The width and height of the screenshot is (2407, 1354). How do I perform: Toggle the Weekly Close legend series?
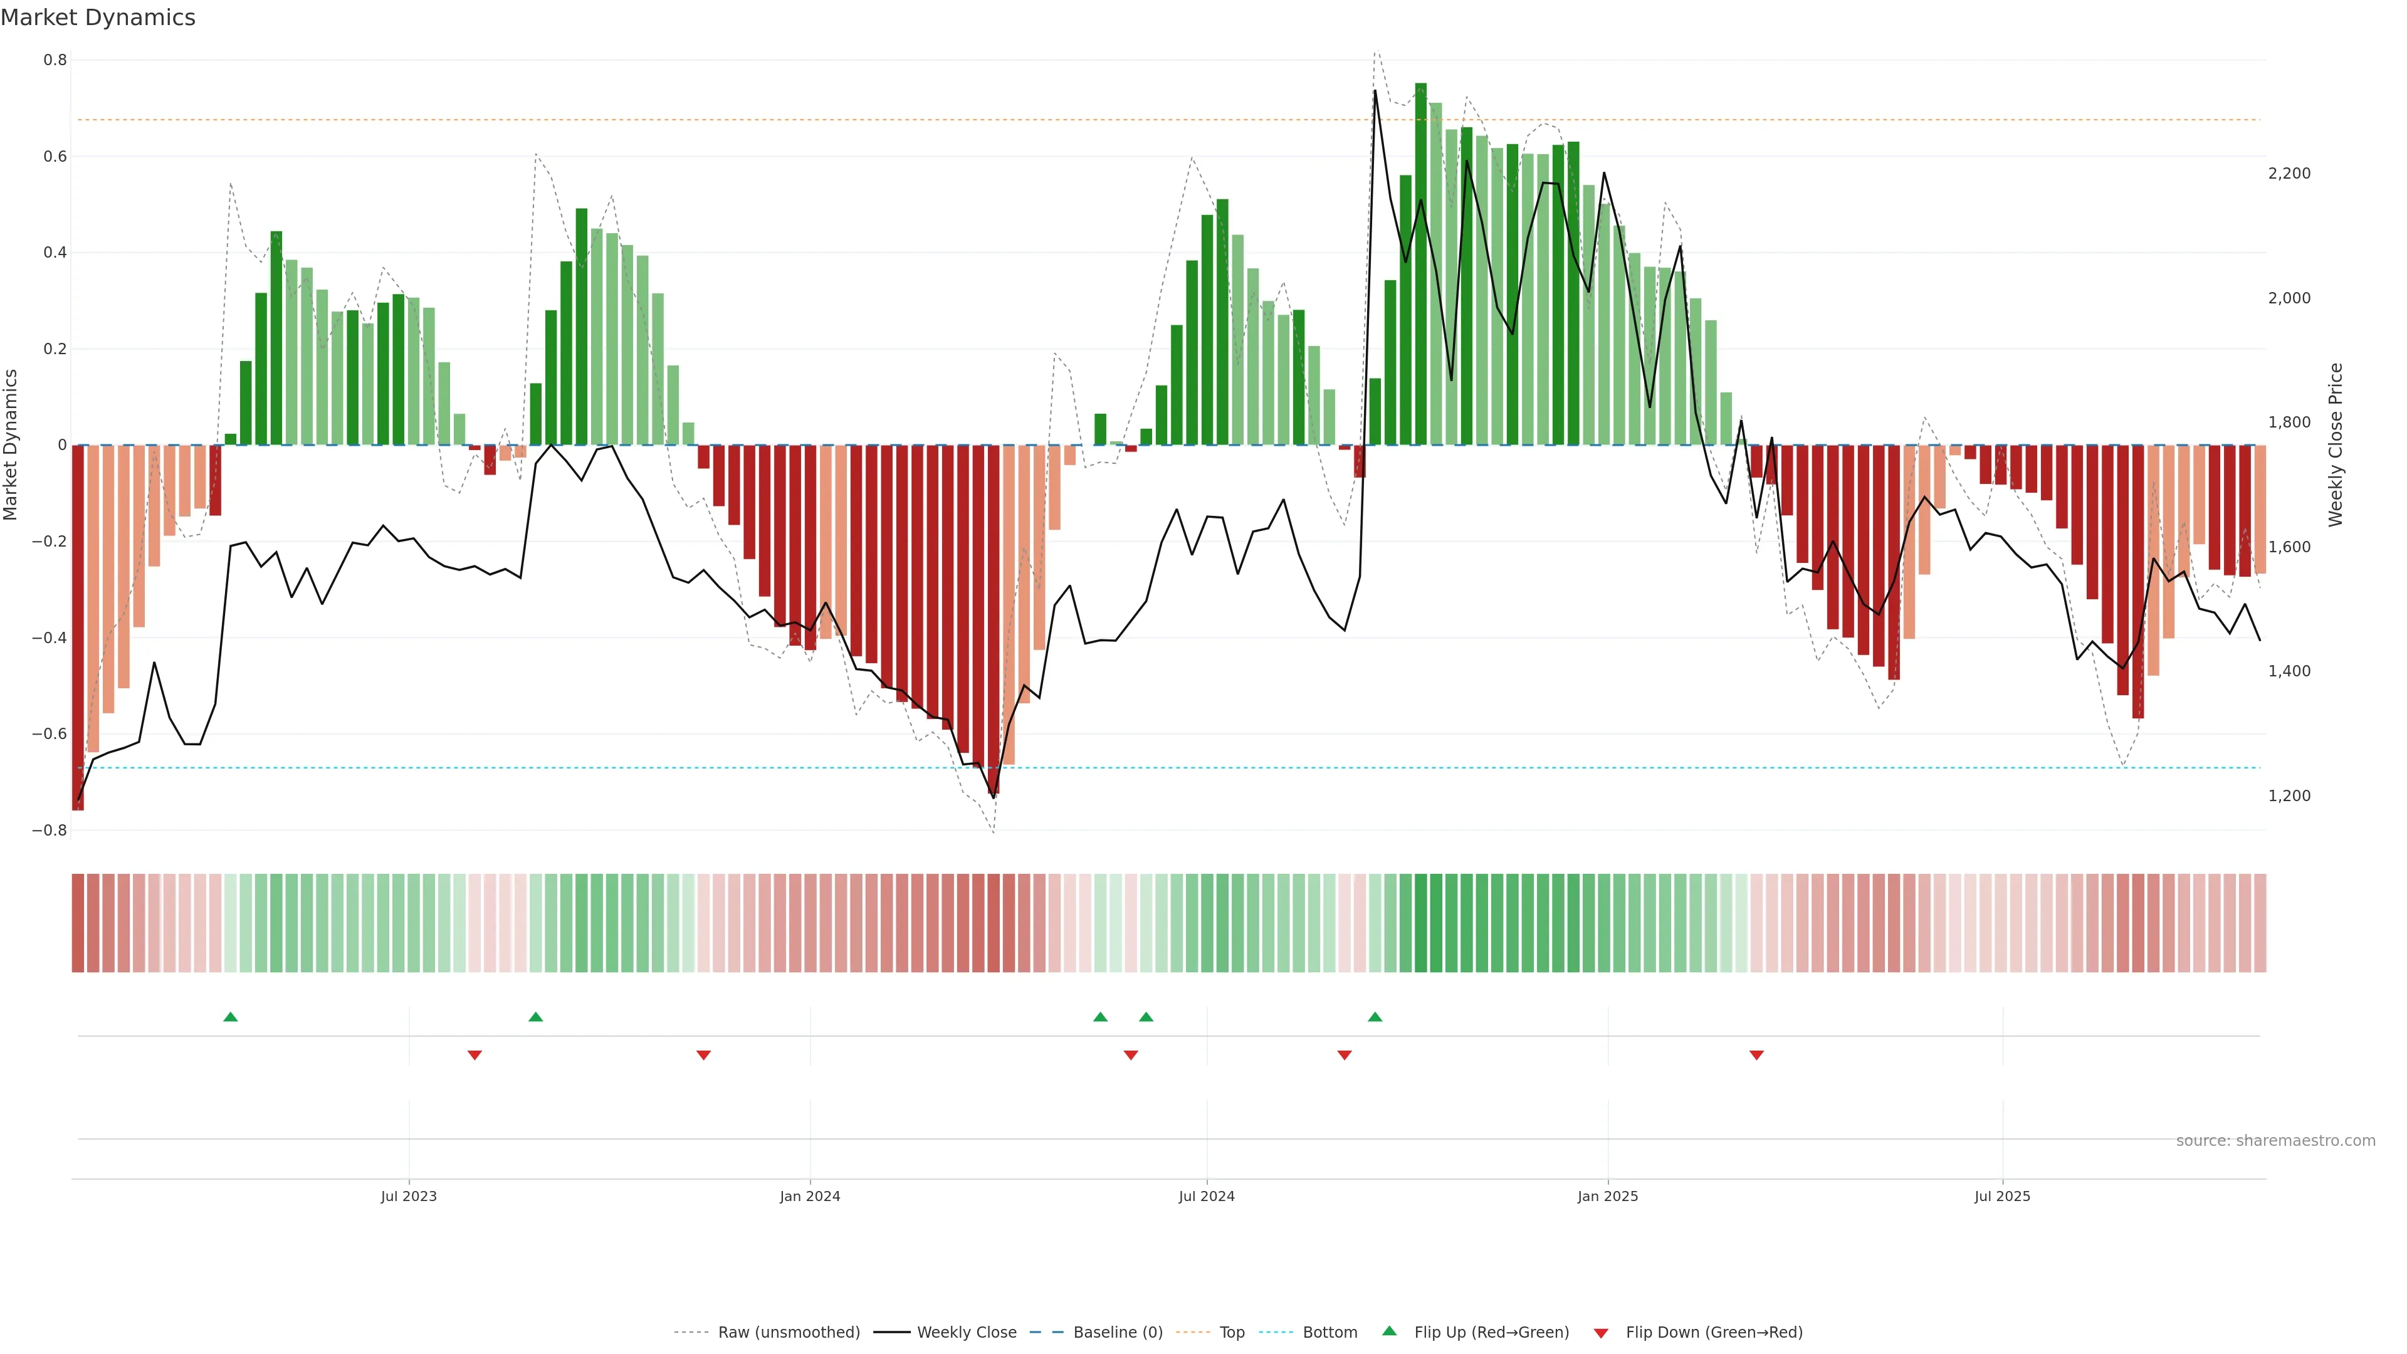[966, 1333]
